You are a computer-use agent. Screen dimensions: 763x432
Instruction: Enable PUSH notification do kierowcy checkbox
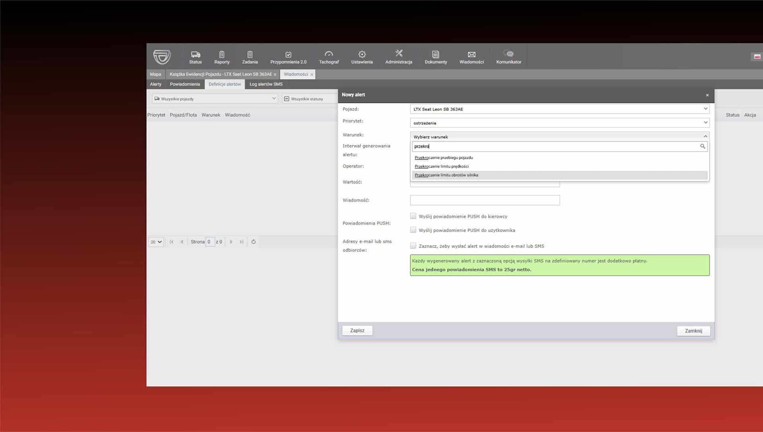413,216
